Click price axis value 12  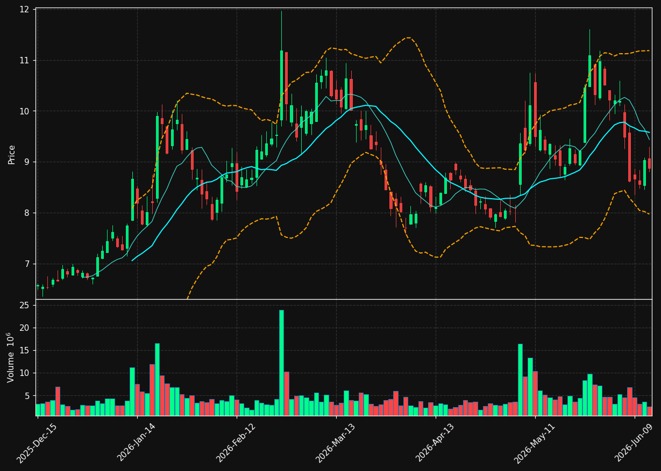tap(25, 10)
